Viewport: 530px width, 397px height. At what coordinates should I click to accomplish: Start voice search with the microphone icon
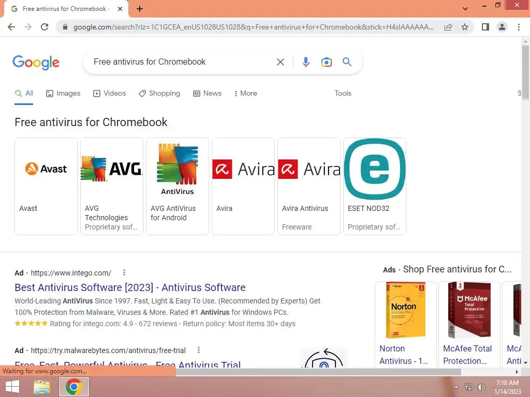(305, 62)
